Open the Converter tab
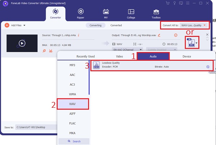216x145 pixels. [55, 14]
